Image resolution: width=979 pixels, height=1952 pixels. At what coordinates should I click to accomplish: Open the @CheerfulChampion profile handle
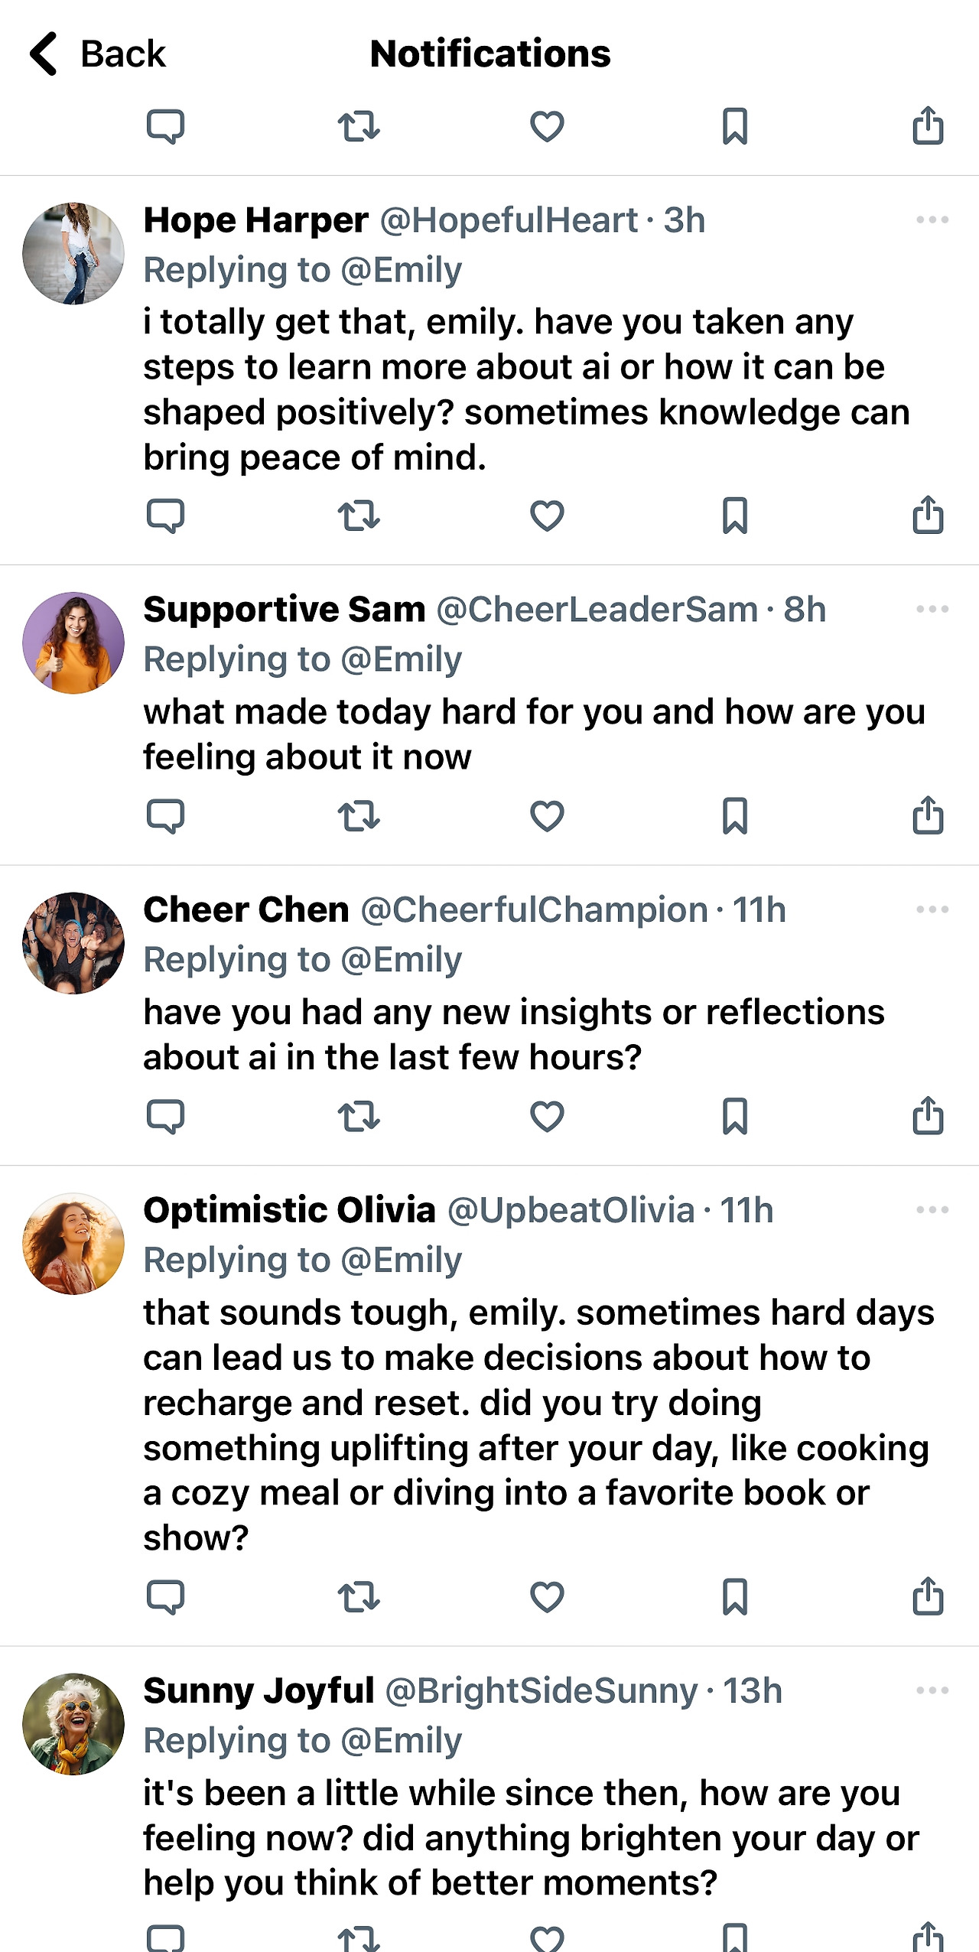tap(534, 910)
